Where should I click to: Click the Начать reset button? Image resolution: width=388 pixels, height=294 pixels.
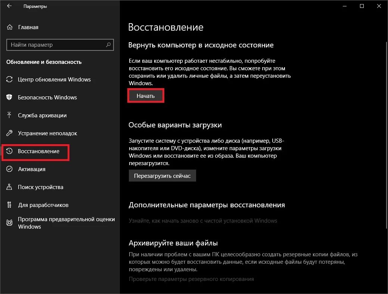(x=146, y=96)
